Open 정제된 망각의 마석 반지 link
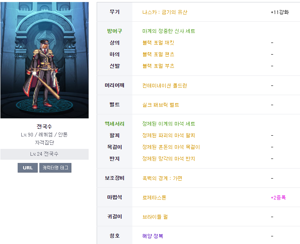The height and width of the screenshot is (244, 300). tap(168, 159)
